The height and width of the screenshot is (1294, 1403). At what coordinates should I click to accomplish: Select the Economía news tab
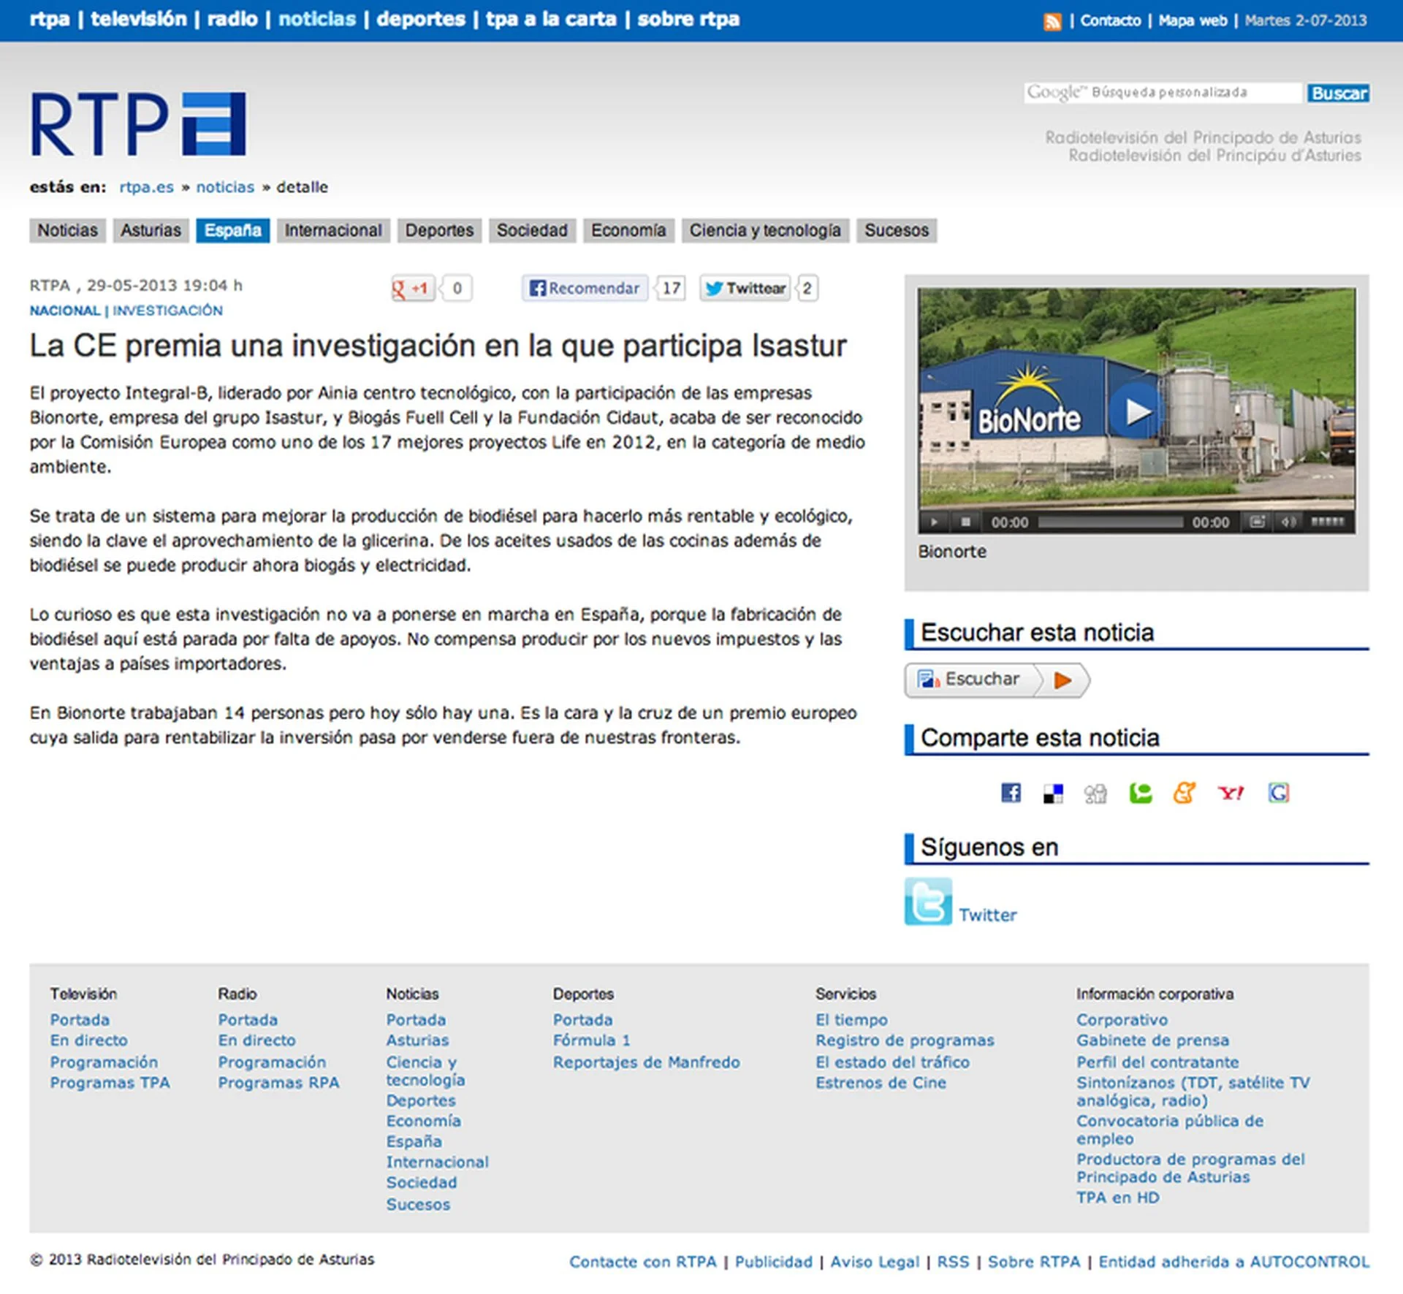[628, 230]
